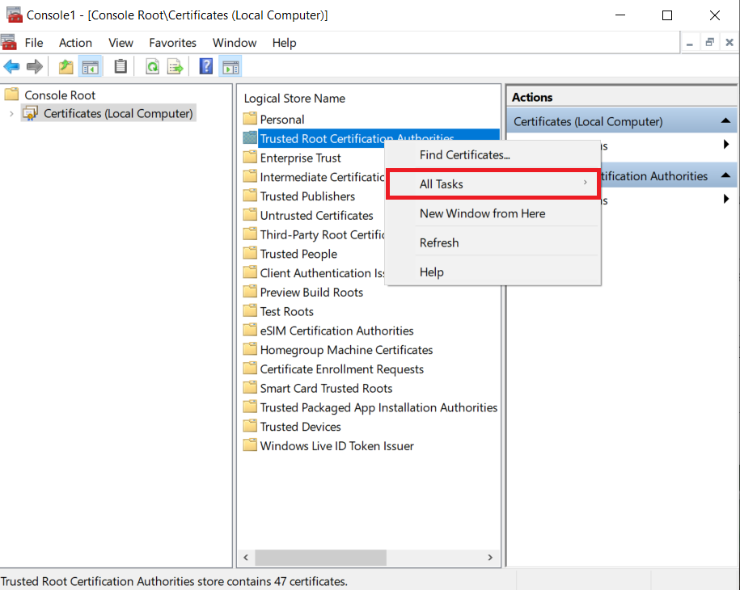Viewport: 740px width, 590px height.
Task: Close the inner MDI child window
Action: tap(729, 43)
